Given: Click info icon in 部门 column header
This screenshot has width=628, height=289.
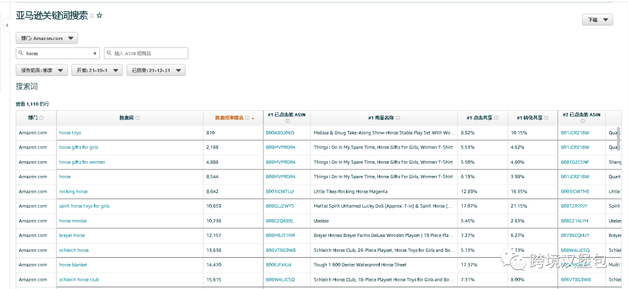Looking at the screenshot, I should pyautogui.click(x=41, y=118).
